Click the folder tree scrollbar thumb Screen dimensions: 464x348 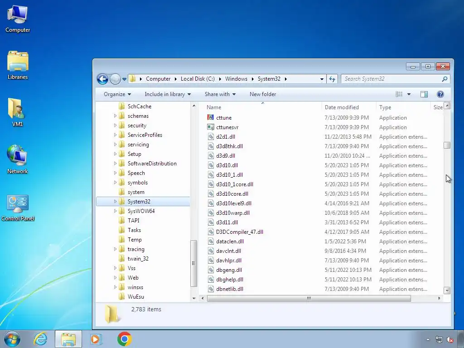tap(193, 263)
